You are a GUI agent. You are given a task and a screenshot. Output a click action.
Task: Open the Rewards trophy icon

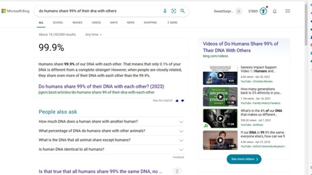tap(263, 11)
